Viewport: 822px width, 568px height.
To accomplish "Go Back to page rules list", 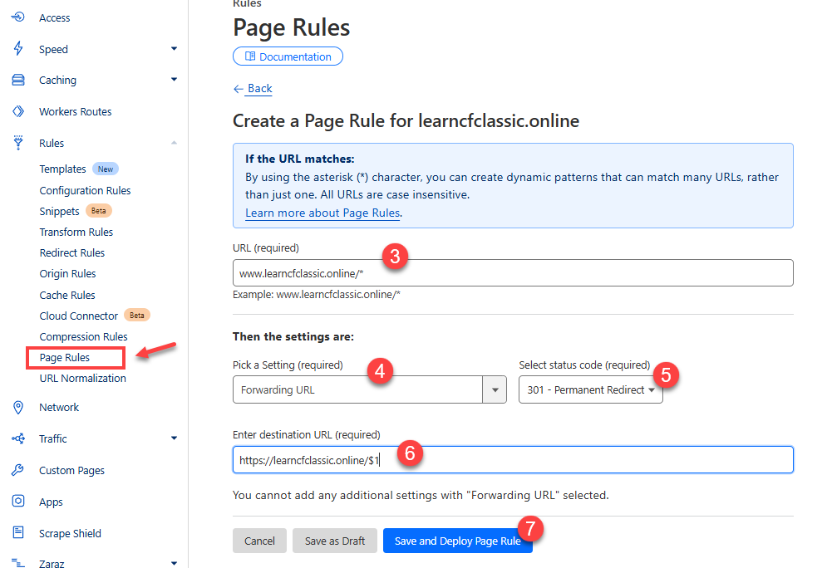I will point(259,89).
